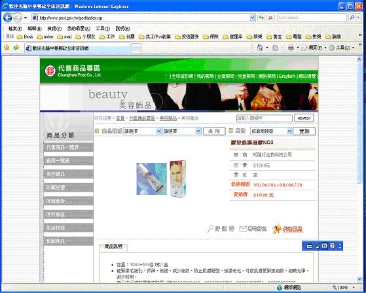The width and height of the screenshot is (366, 293).
Task: Open the 編輯(E) menu
Action: [x=35, y=28]
